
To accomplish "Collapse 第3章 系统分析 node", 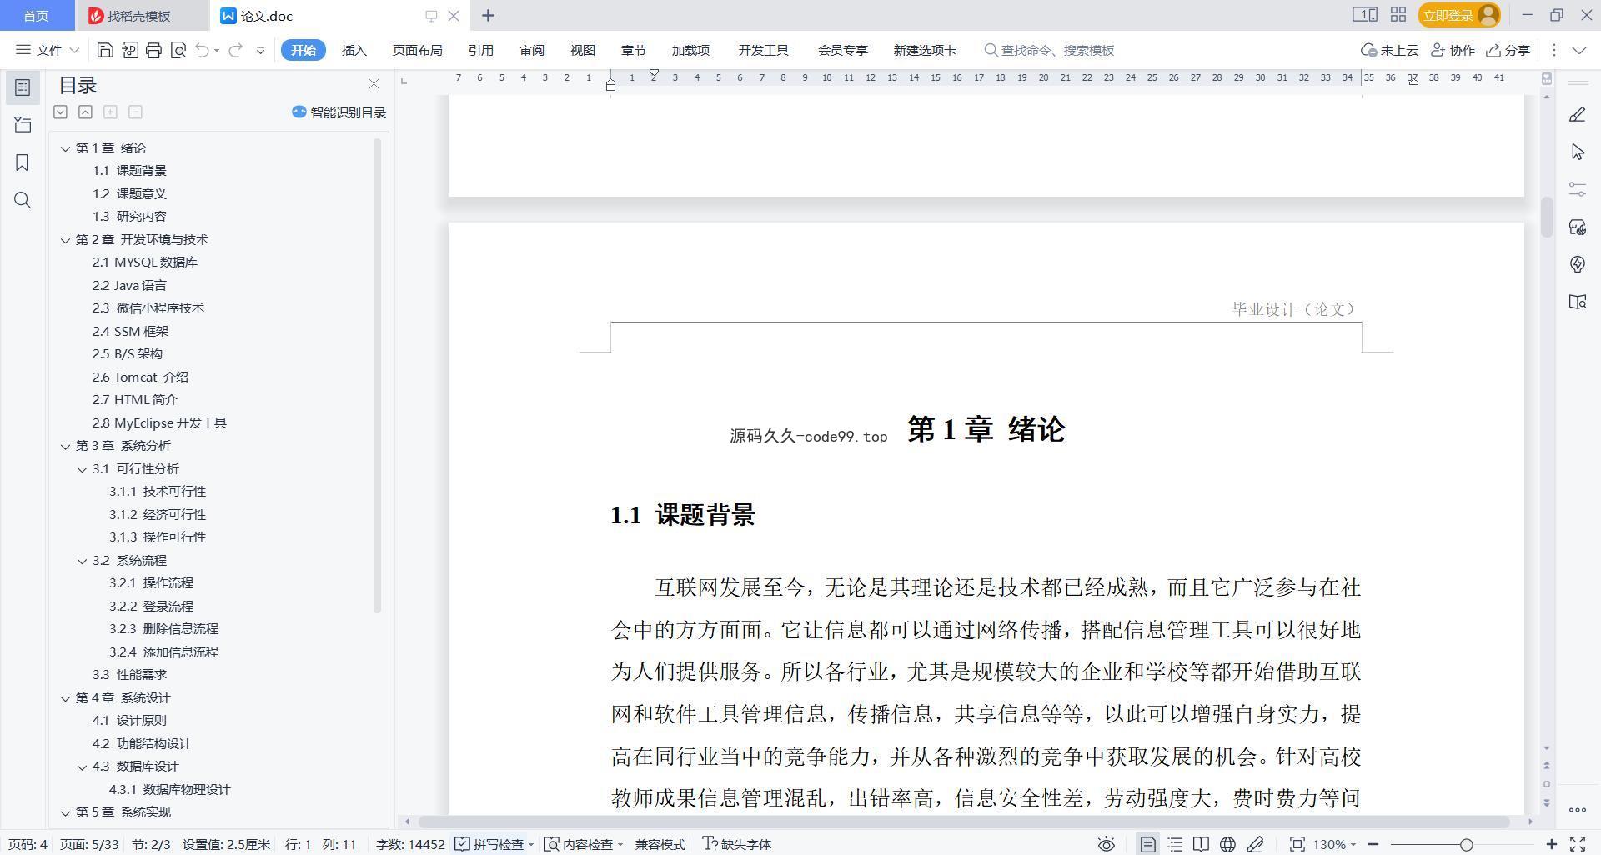I will pyautogui.click(x=65, y=446).
